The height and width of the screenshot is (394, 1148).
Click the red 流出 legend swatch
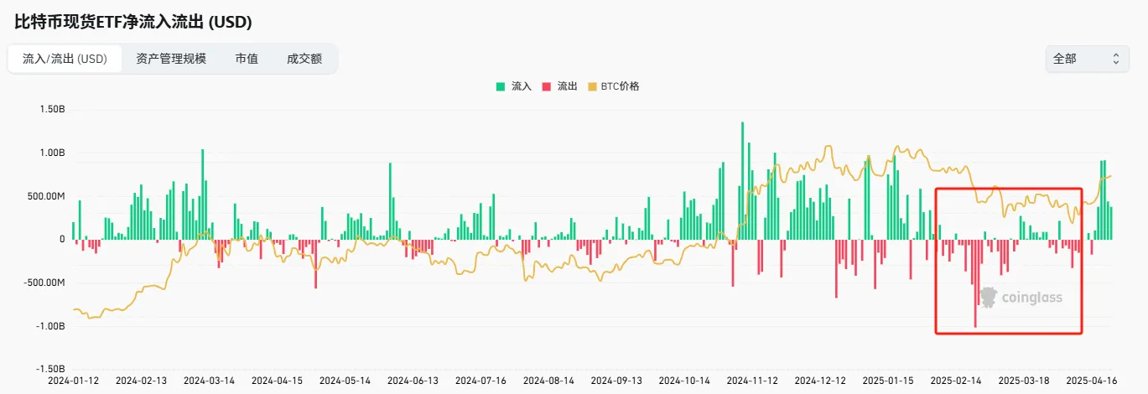tap(547, 86)
